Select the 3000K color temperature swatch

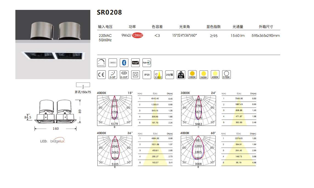192,75
